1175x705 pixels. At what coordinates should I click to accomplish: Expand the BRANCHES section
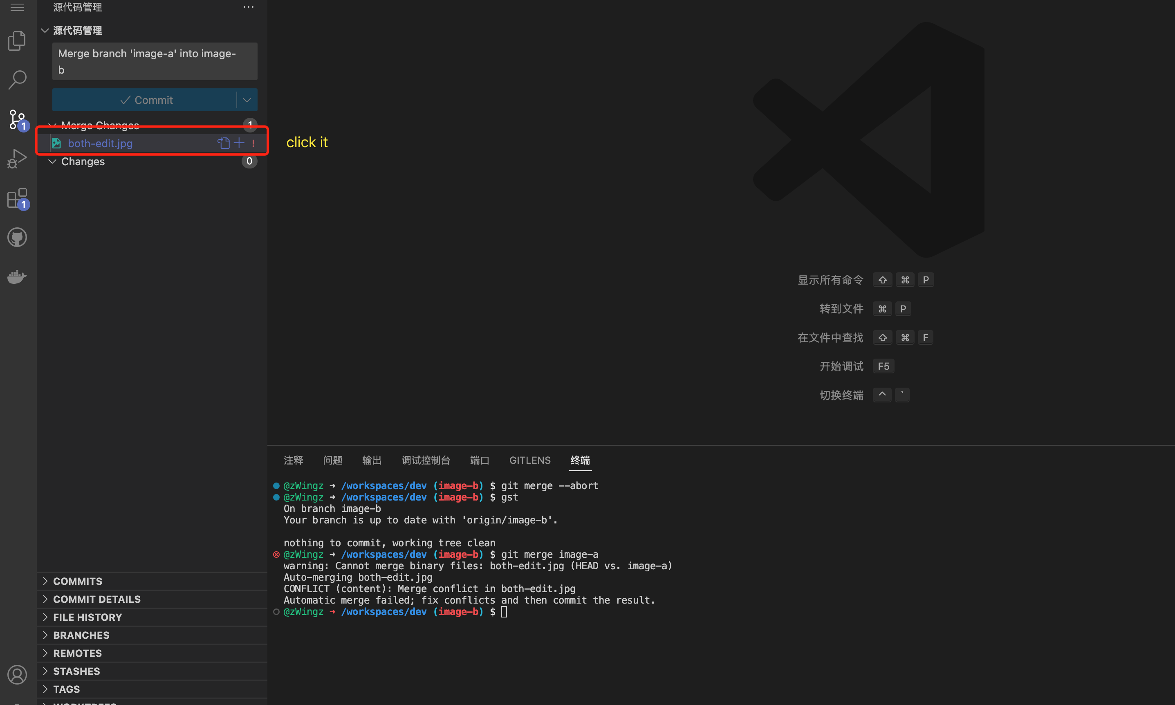[152, 635]
